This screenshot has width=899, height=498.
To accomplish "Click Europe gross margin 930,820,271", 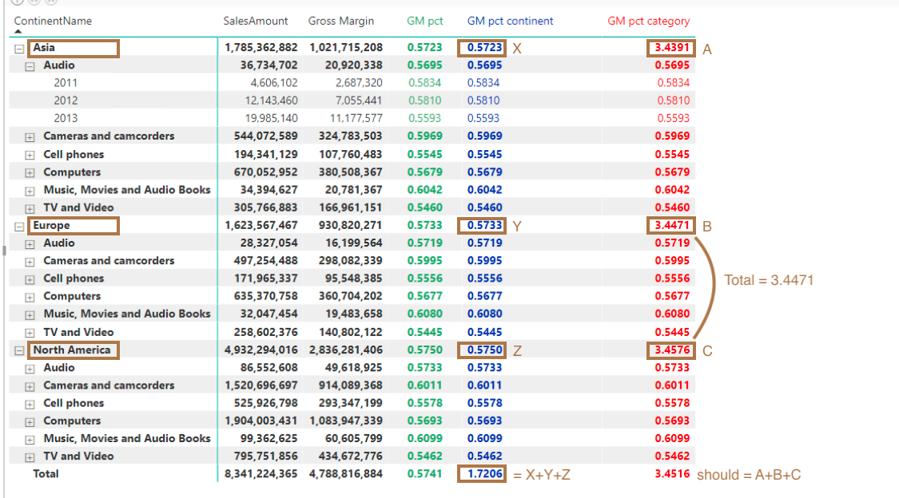I will (x=350, y=226).
